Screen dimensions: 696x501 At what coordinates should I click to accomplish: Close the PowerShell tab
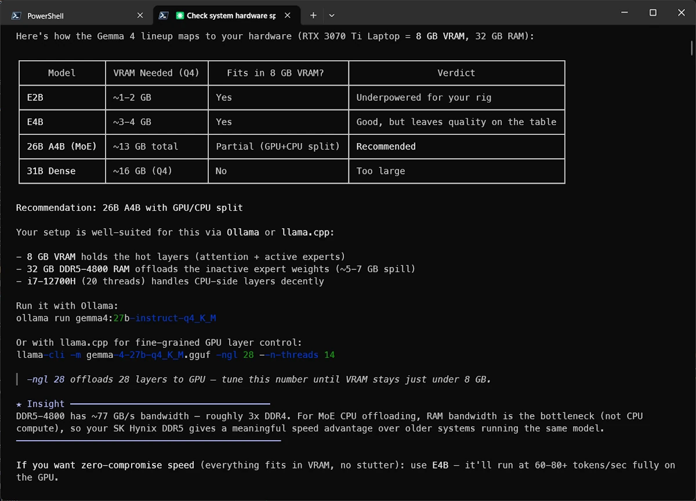click(x=140, y=16)
